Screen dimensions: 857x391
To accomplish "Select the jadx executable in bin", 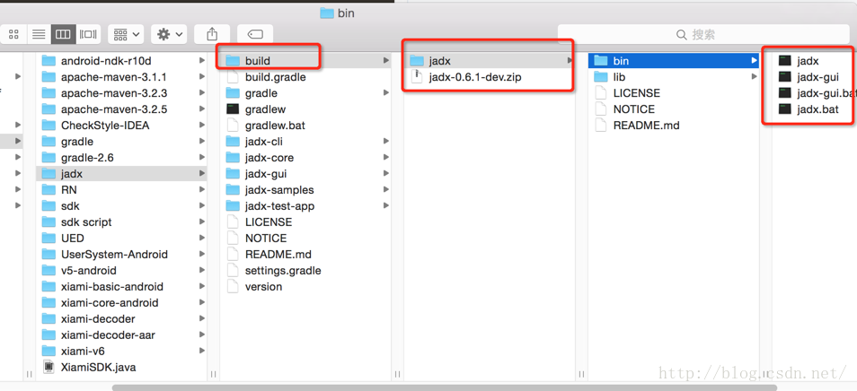I will point(808,61).
